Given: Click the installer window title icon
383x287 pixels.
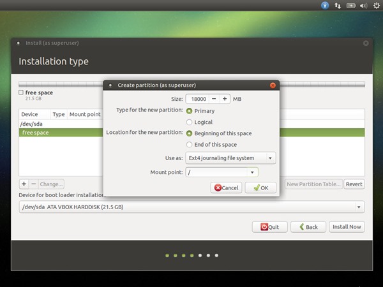Looking at the screenshot, I should (19, 43).
